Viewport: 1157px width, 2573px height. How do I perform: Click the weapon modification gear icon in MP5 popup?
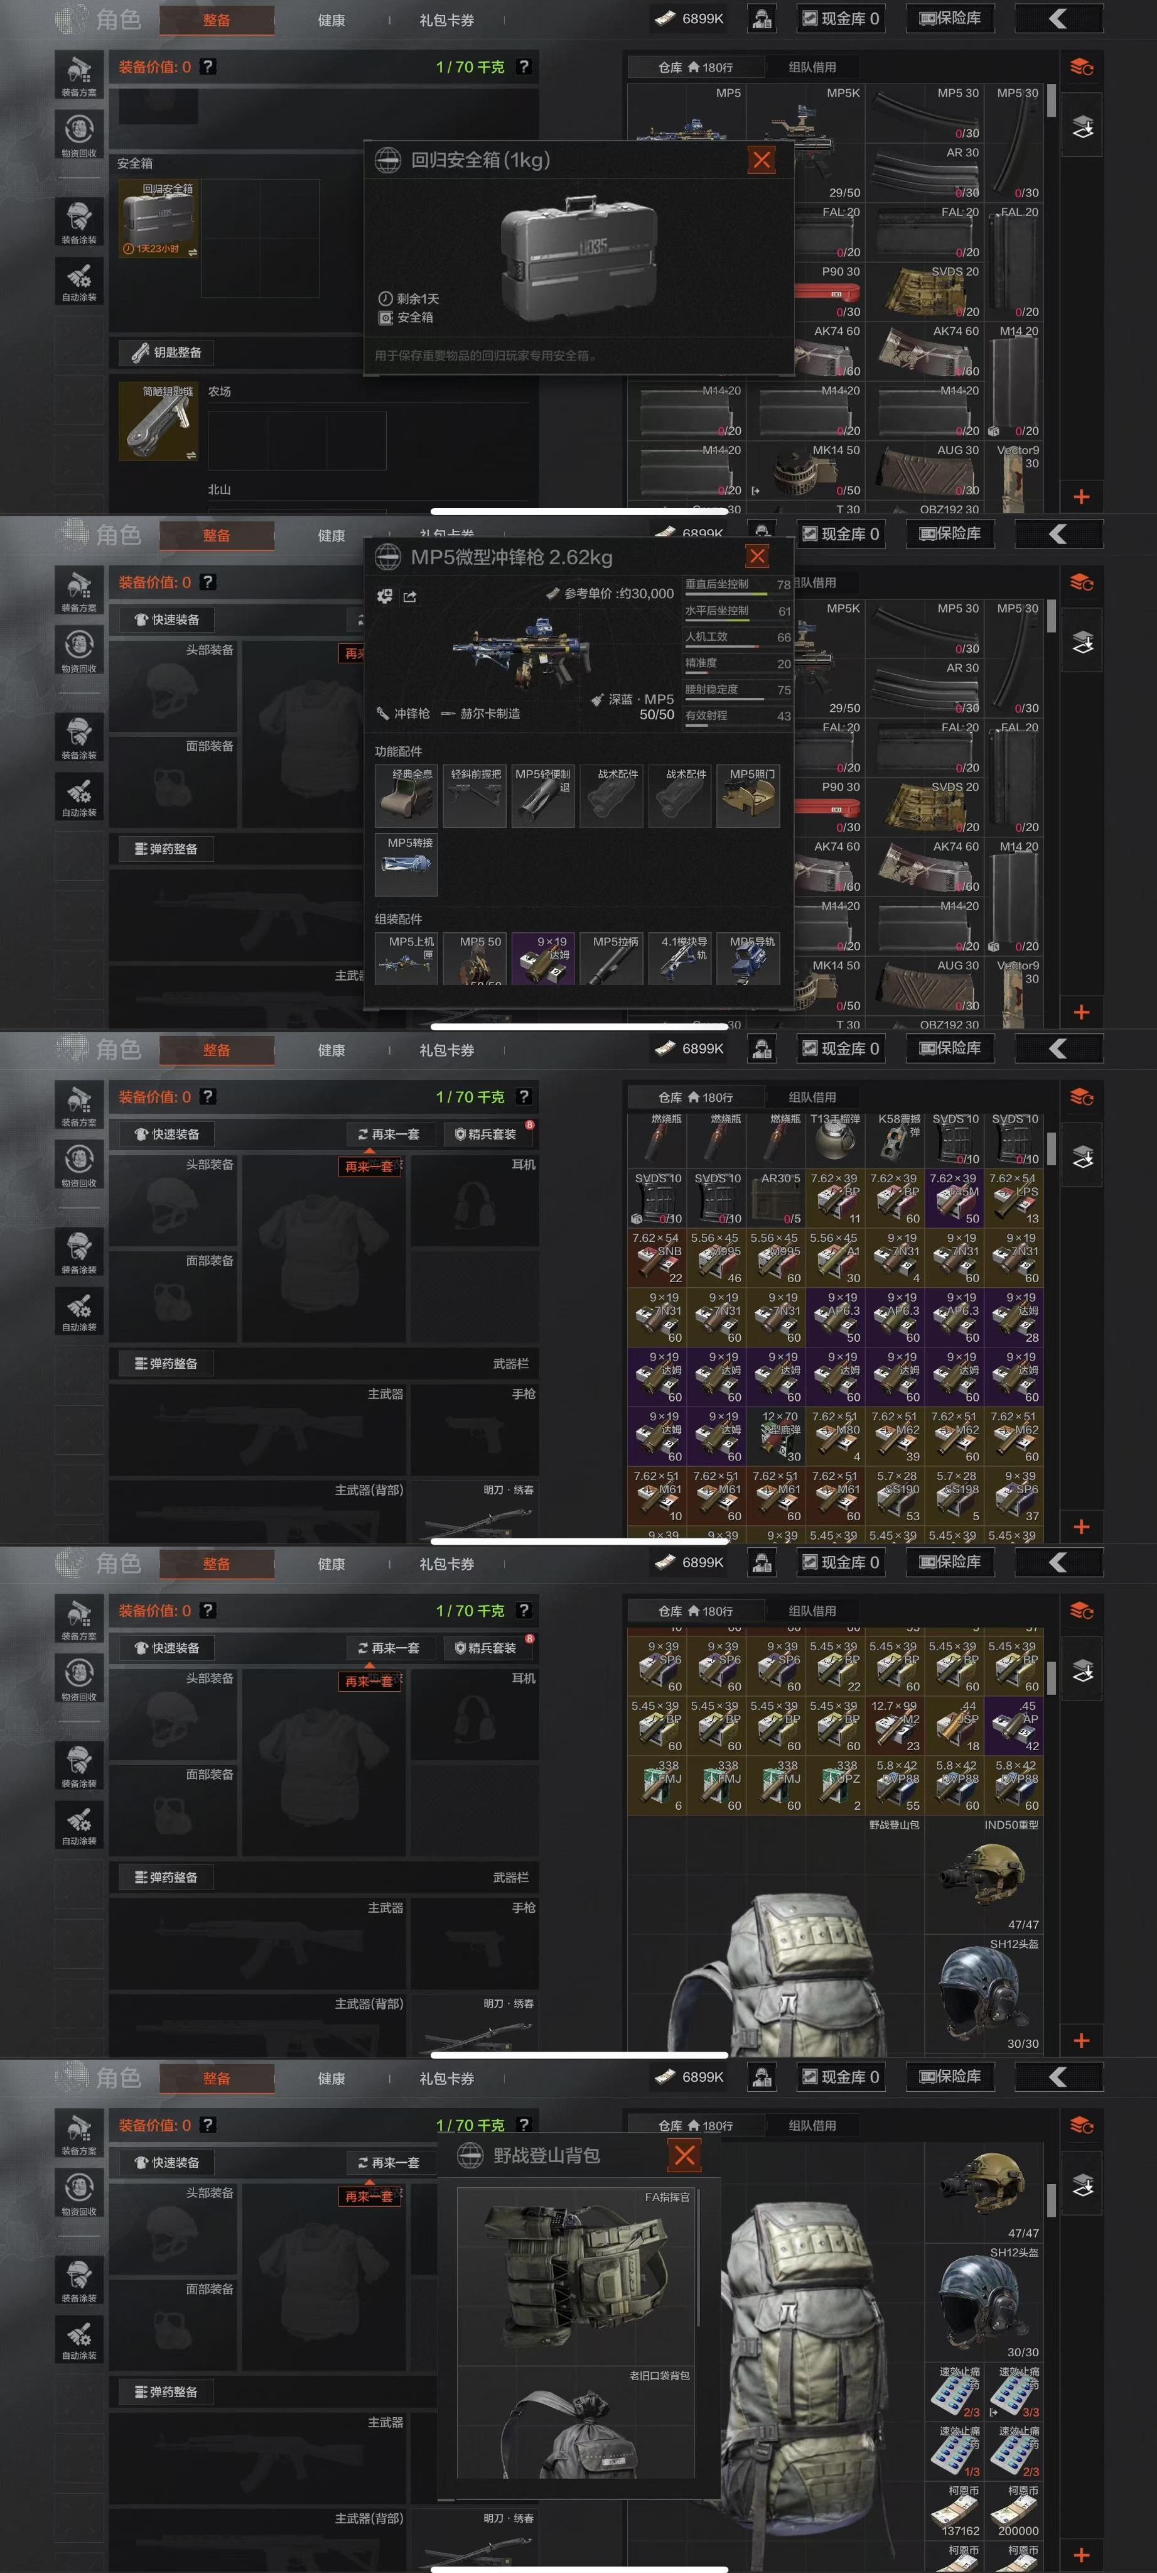[x=384, y=596]
